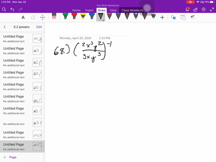Select the Draw tab
This screenshot has width=216, height=162.
(102, 10)
